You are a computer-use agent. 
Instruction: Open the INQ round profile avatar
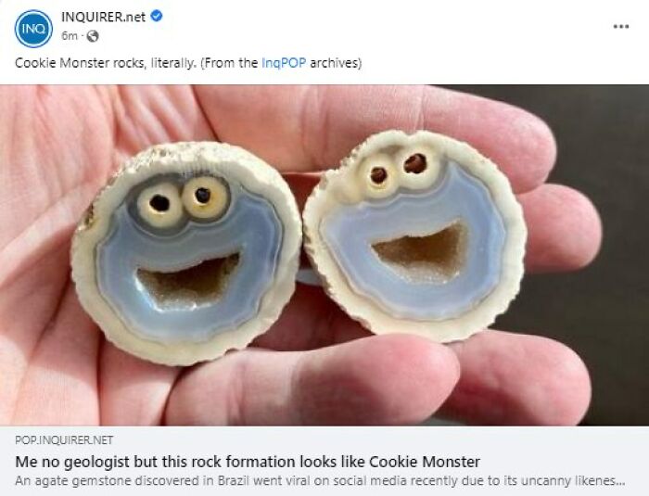click(33, 29)
